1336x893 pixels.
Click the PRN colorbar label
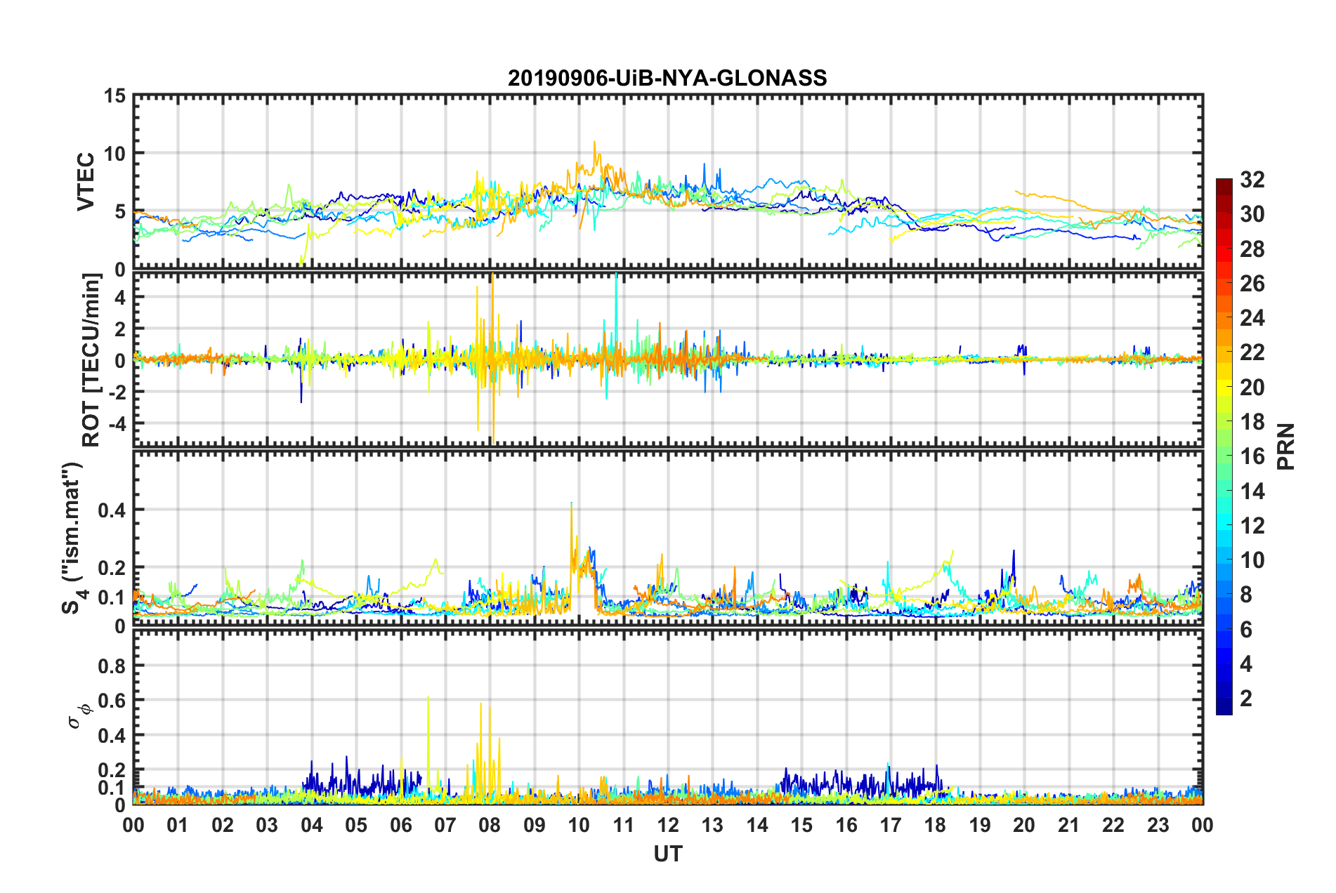coord(1286,446)
